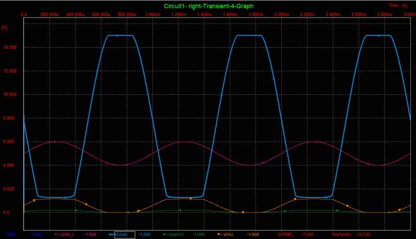
Task: Click the 1.800m time axis tick label
Action: click(256, 15)
